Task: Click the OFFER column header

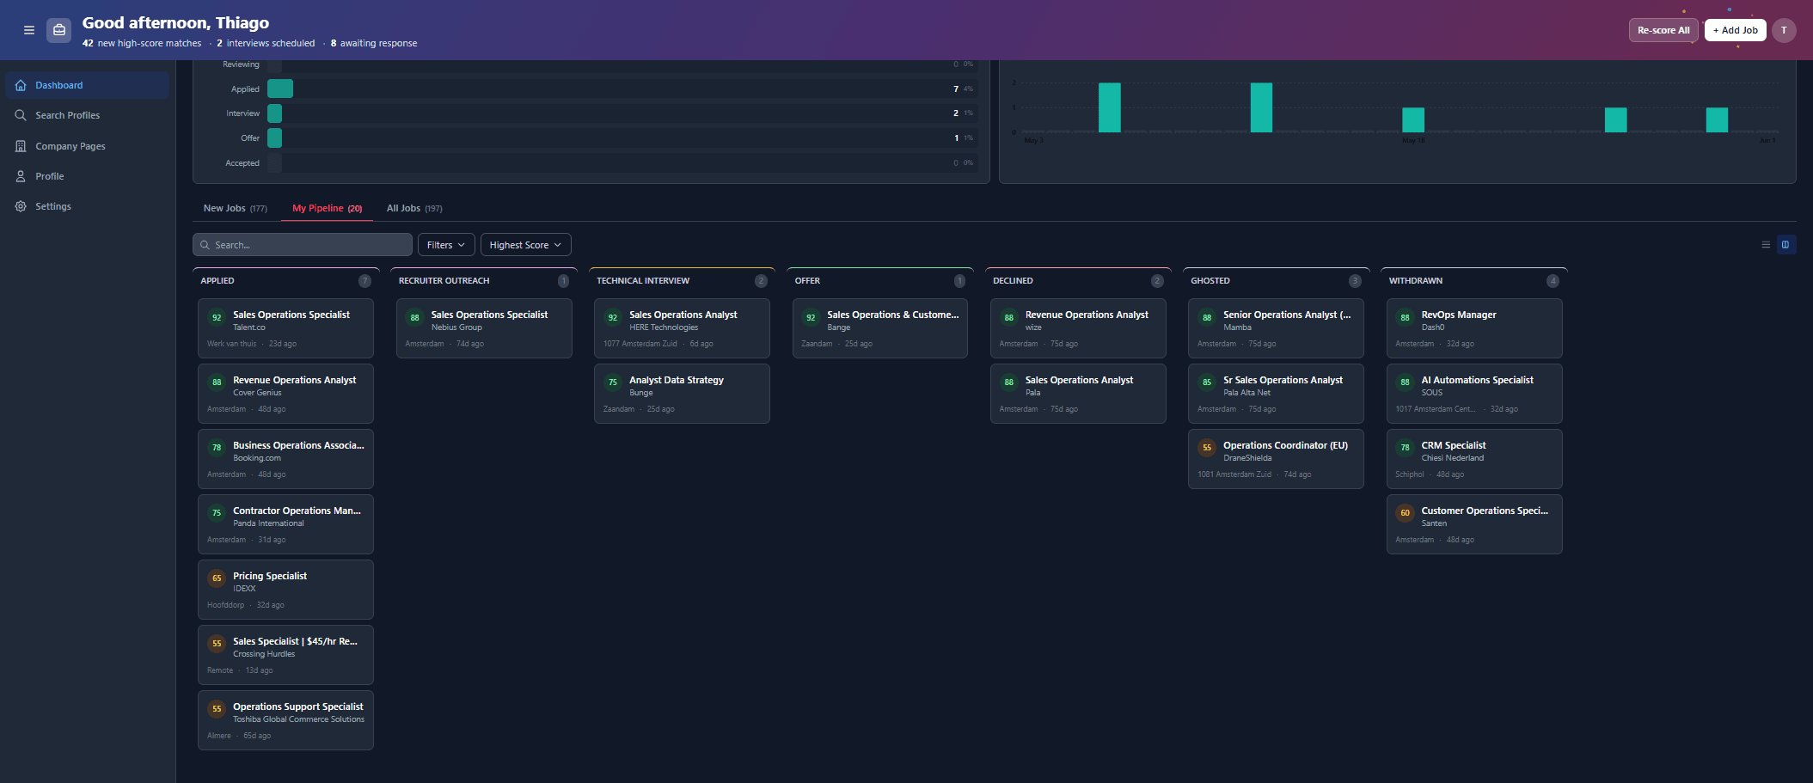Action: (807, 281)
